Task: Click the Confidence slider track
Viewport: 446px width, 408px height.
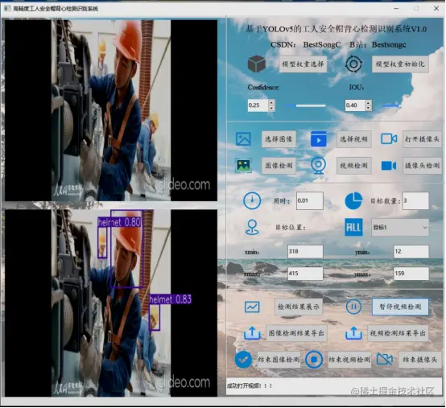Action: (x=305, y=105)
